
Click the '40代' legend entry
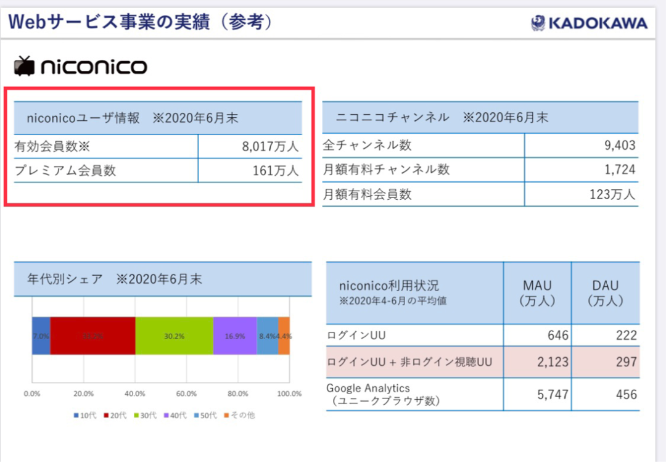pos(175,415)
